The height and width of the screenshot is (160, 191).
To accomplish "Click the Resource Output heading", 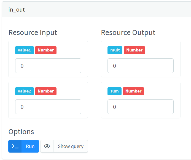I will 128,32.
